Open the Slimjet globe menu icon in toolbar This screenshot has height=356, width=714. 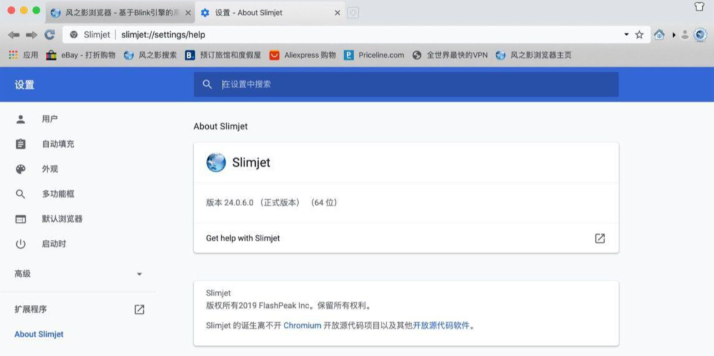tap(700, 34)
